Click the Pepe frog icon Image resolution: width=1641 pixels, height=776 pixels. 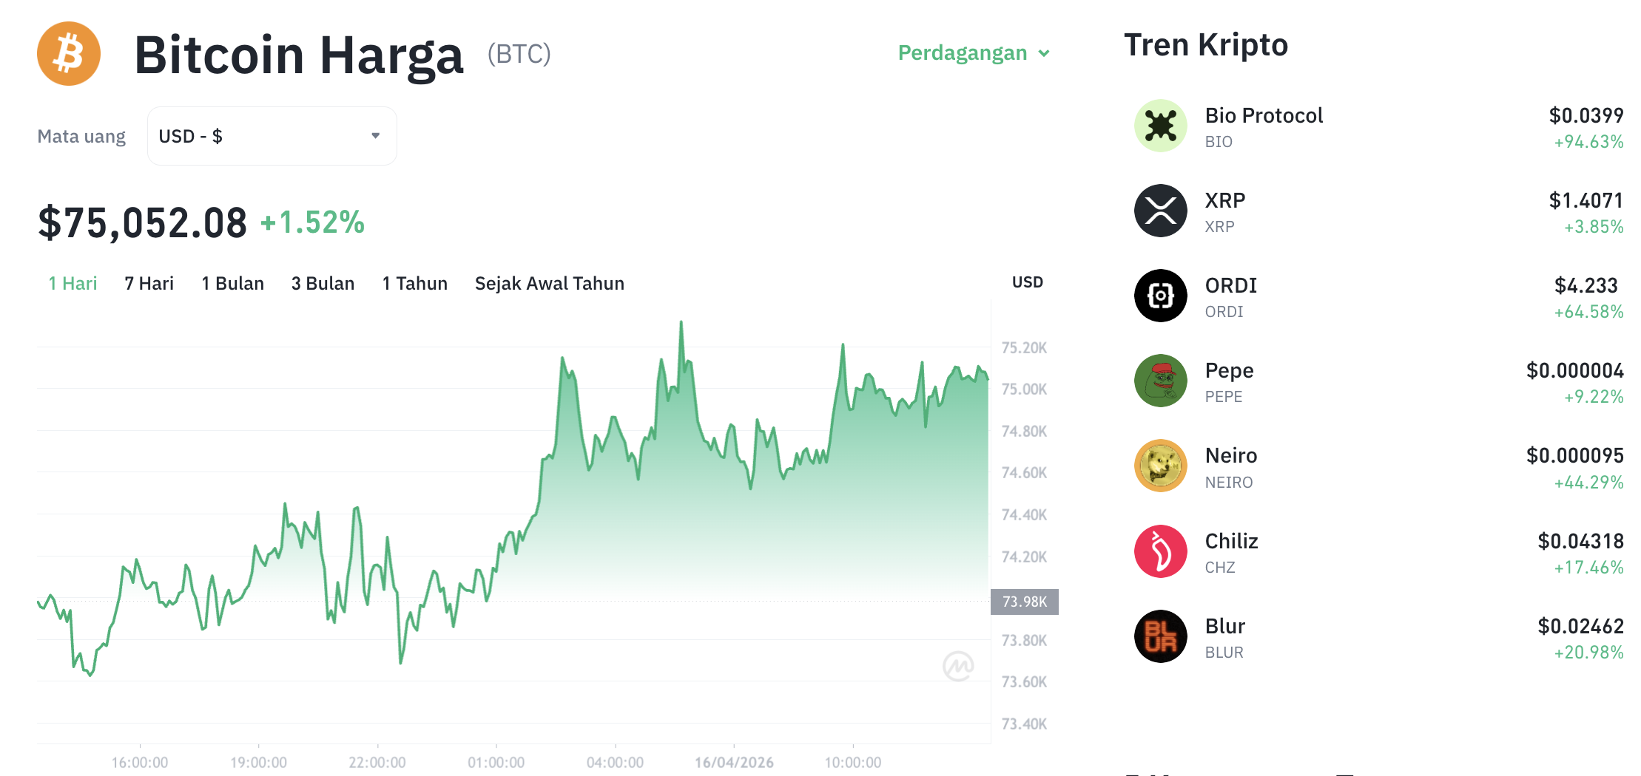pyautogui.click(x=1160, y=381)
